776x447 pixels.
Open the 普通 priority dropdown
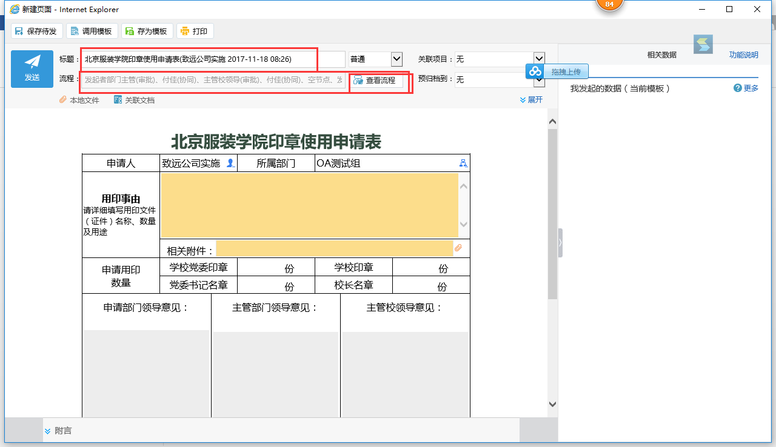click(376, 59)
